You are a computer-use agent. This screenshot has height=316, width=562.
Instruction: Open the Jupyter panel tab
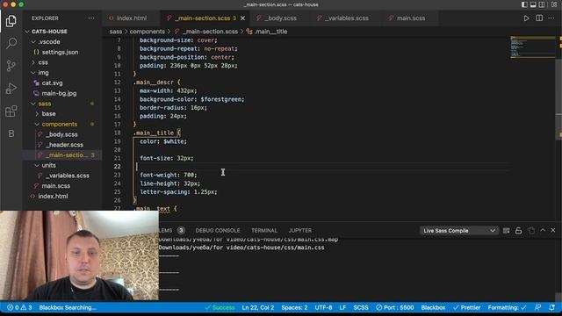tap(300, 231)
